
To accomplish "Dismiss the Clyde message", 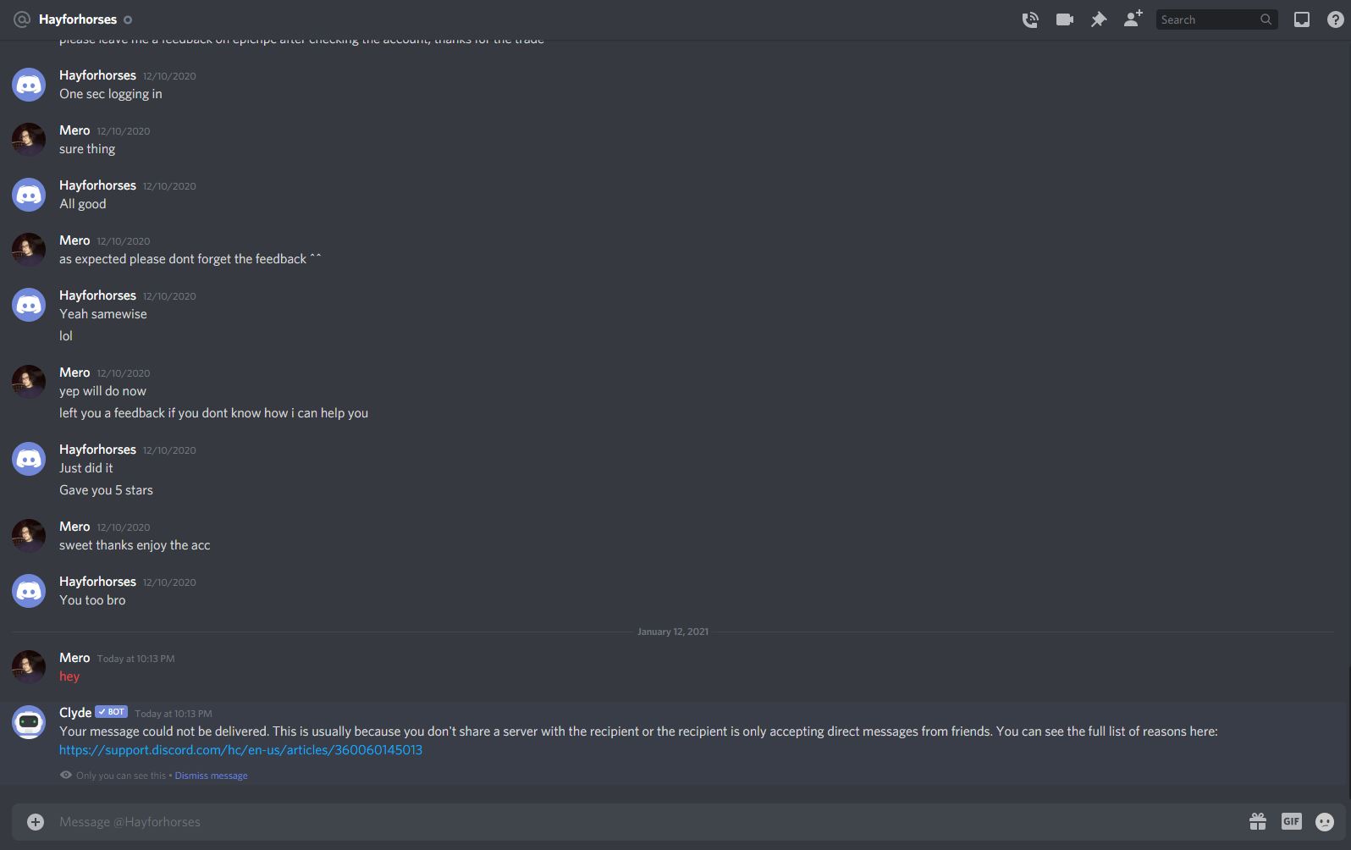I will point(211,775).
